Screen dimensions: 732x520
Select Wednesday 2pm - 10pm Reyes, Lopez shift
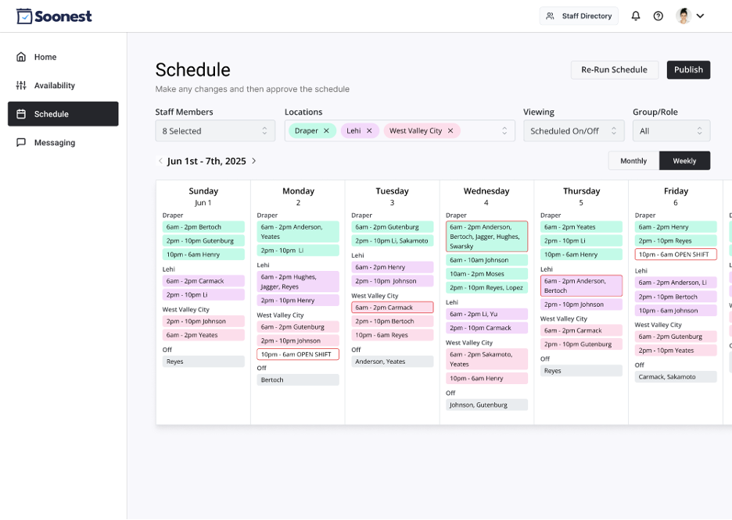pos(487,287)
